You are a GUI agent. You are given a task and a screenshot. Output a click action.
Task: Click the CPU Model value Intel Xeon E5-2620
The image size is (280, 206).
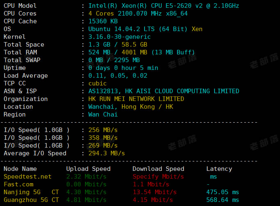click(x=163, y=6)
